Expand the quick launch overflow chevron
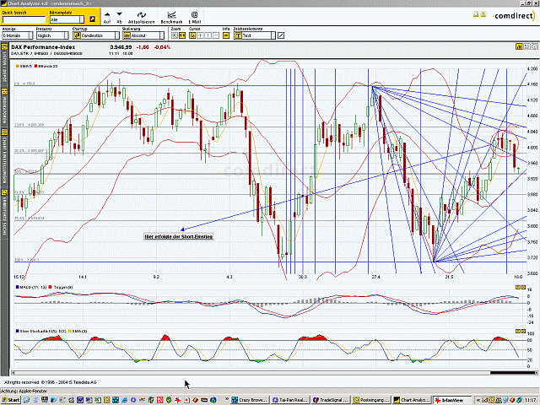 tap(227, 399)
